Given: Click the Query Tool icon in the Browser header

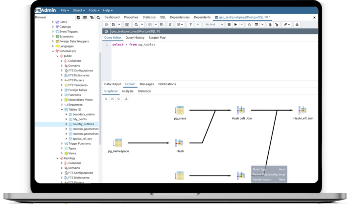Looking at the screenshot, I should 78,18.
